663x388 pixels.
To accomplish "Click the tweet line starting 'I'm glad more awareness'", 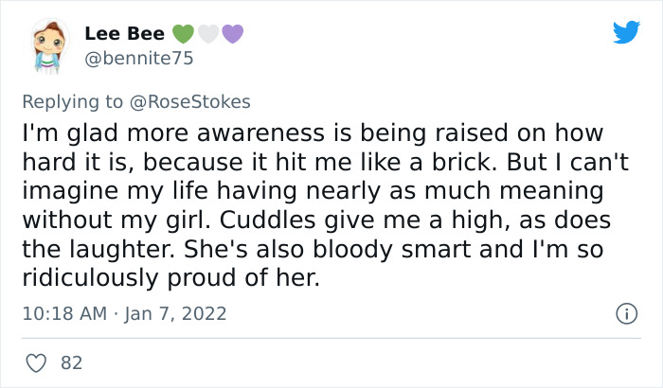I will (313, 133).
